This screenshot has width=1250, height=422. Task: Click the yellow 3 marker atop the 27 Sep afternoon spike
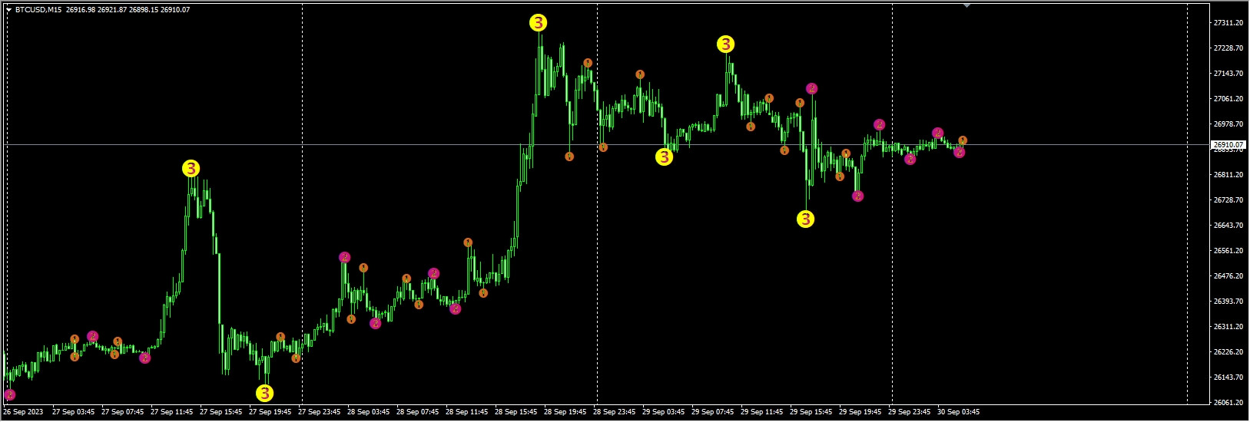[191, 169]
